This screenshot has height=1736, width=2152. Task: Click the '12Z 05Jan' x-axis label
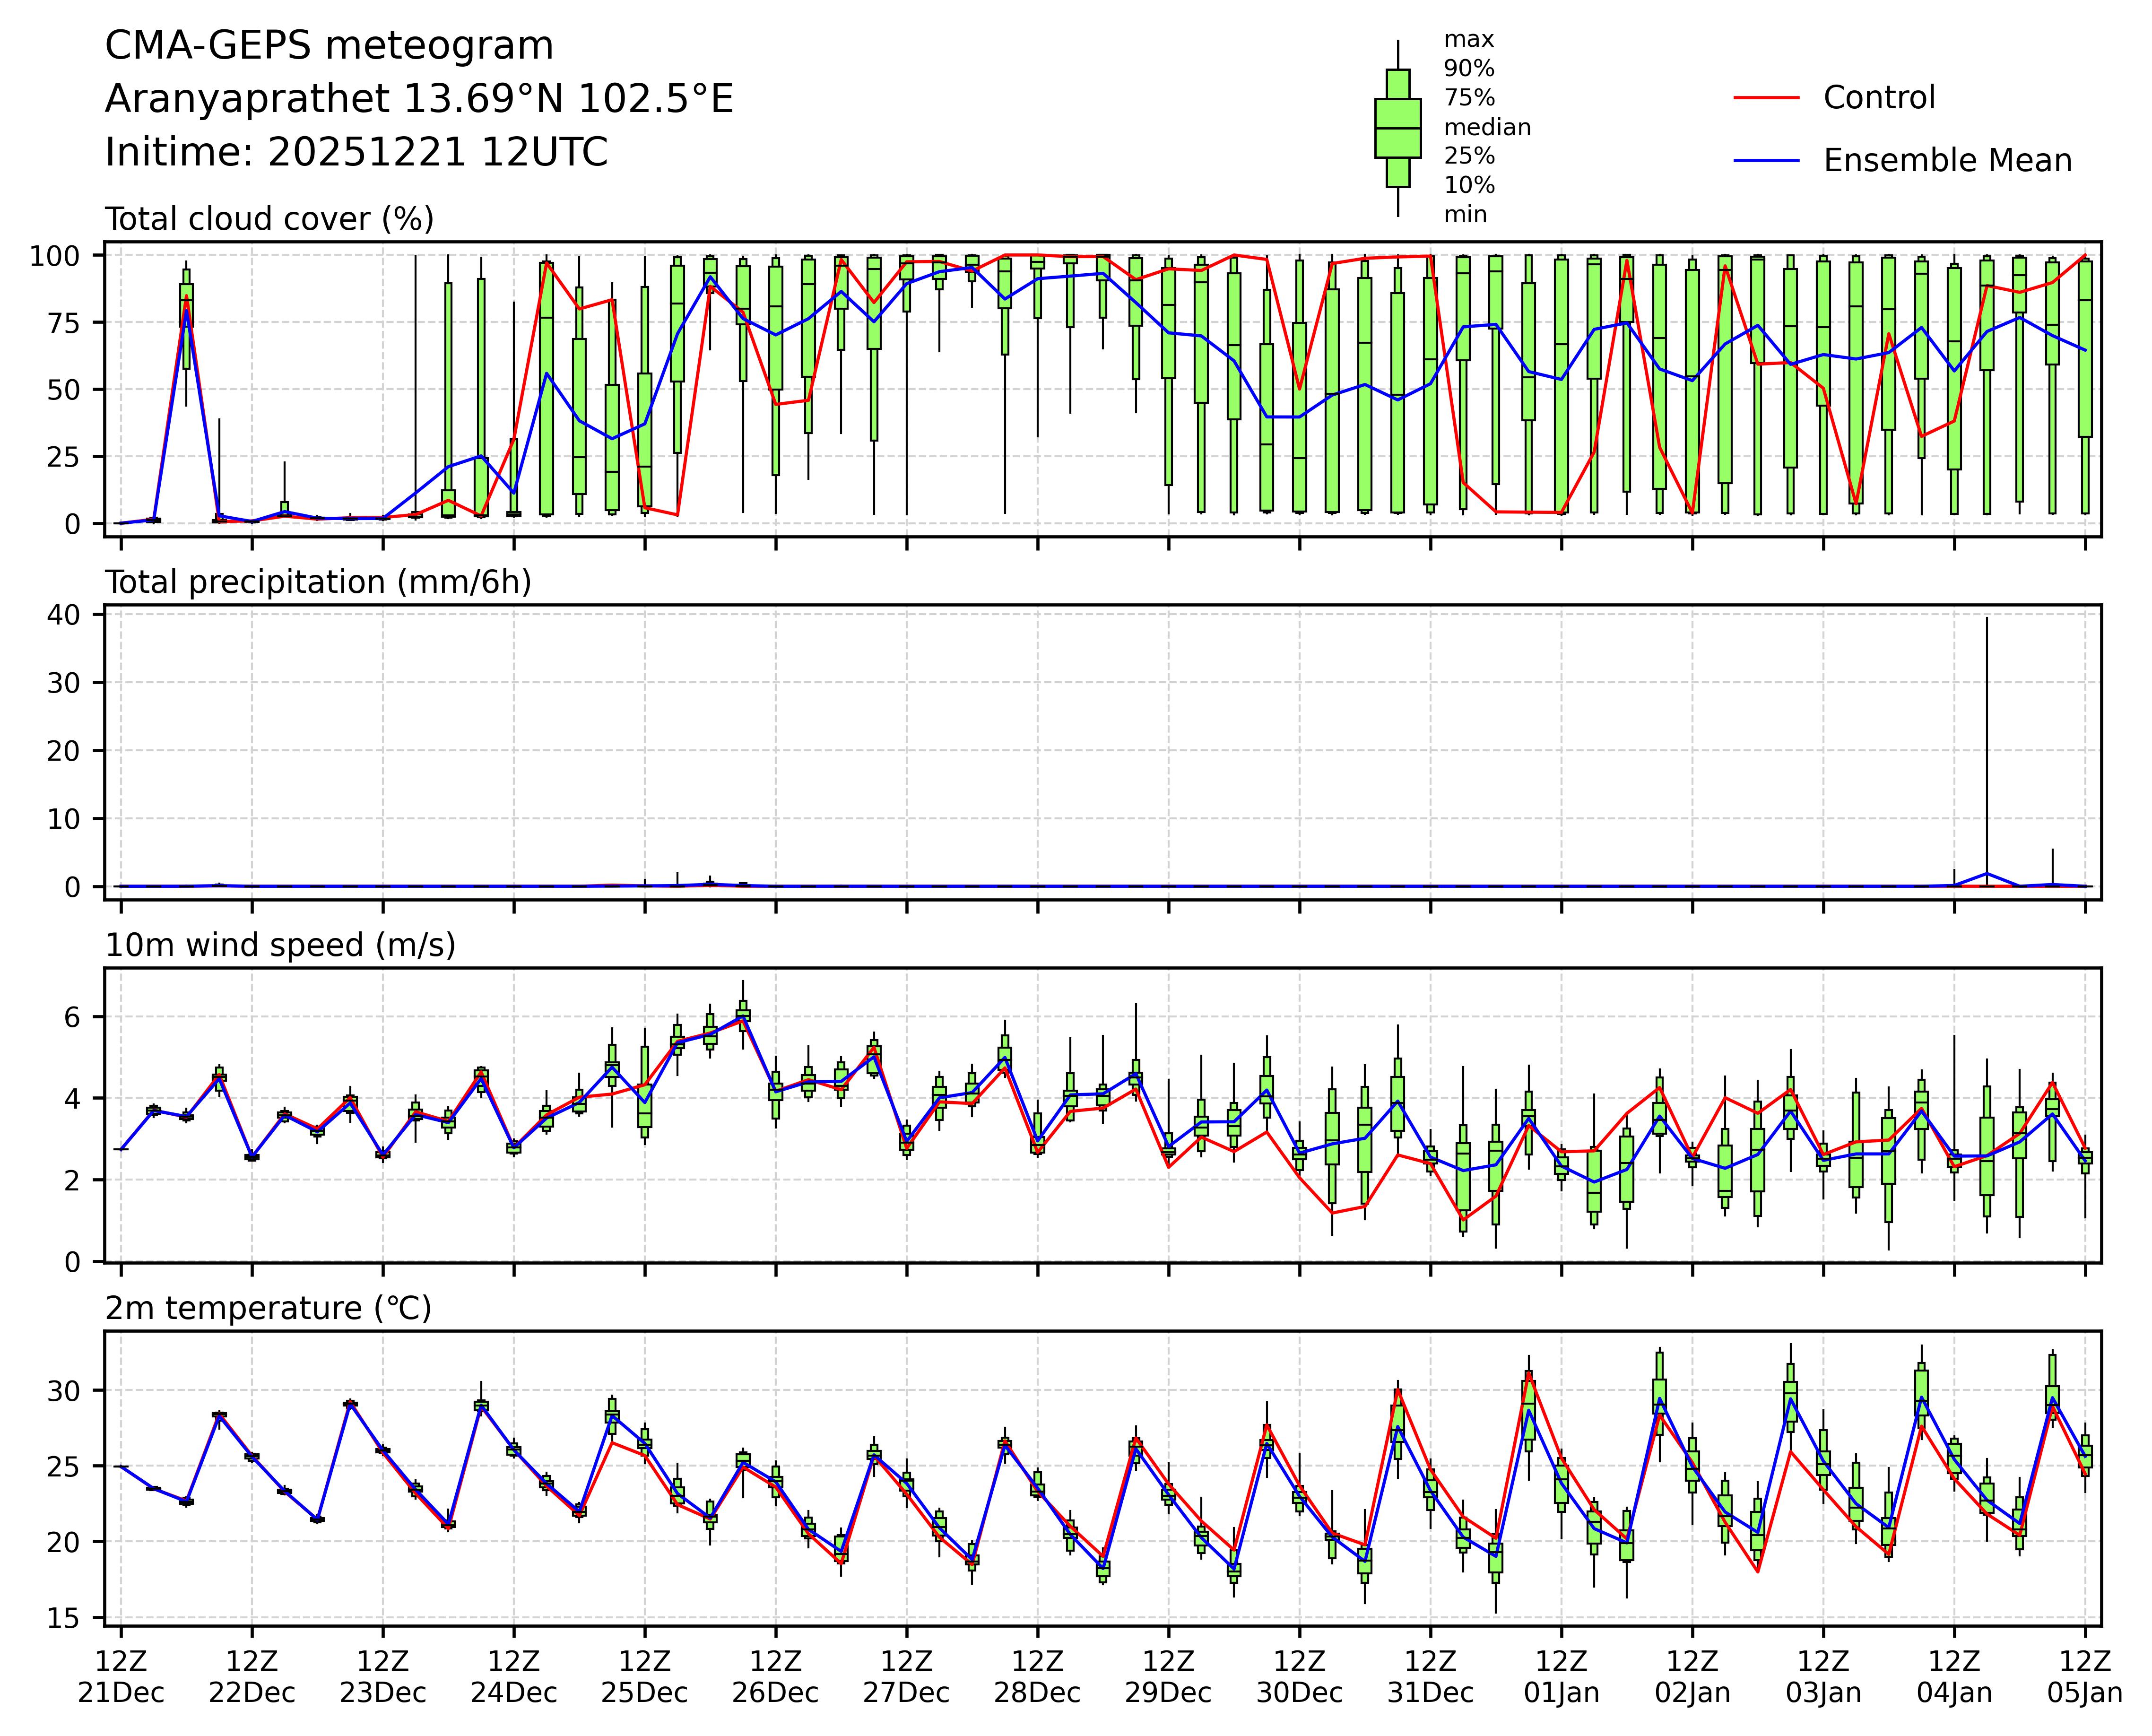[x=2084, y=1677]
